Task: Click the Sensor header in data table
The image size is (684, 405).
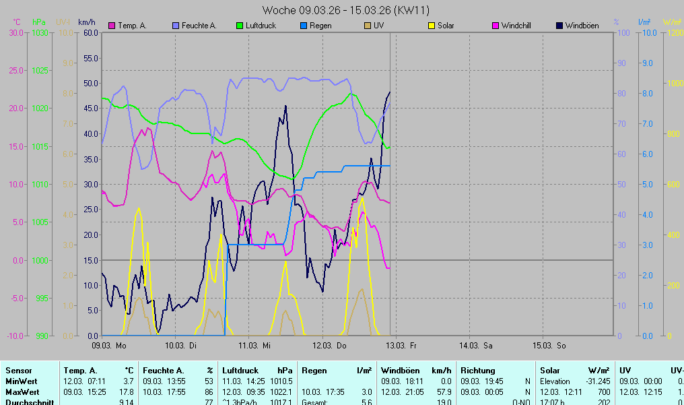Action: coord(18,371)
